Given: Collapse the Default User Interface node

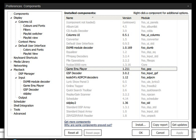Looking at the screenshot, I should [x=16, y=46].
